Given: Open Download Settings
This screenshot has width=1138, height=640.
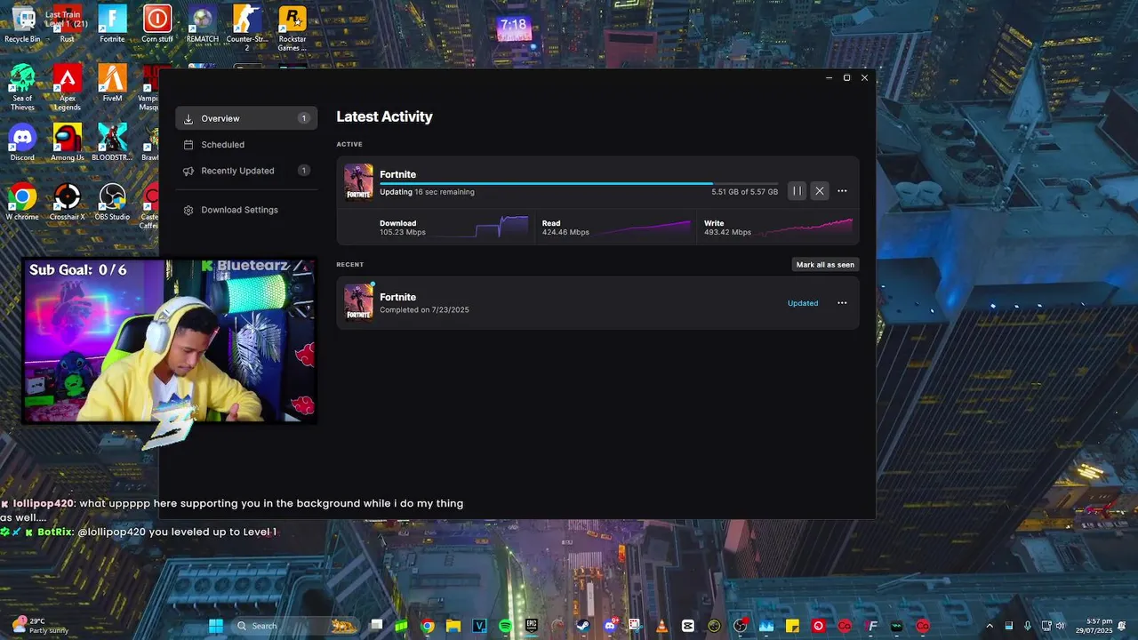Looking at the screenshot, I should pyautogui.click(x=246, y=210).
